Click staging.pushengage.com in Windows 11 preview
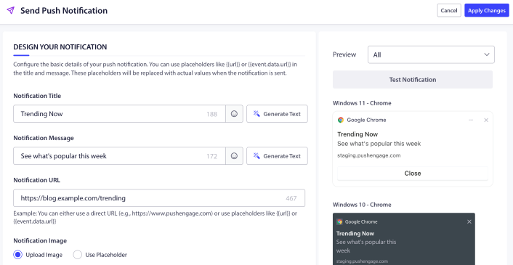The height and width of the screenshot is (265, 513). point(368,155)
